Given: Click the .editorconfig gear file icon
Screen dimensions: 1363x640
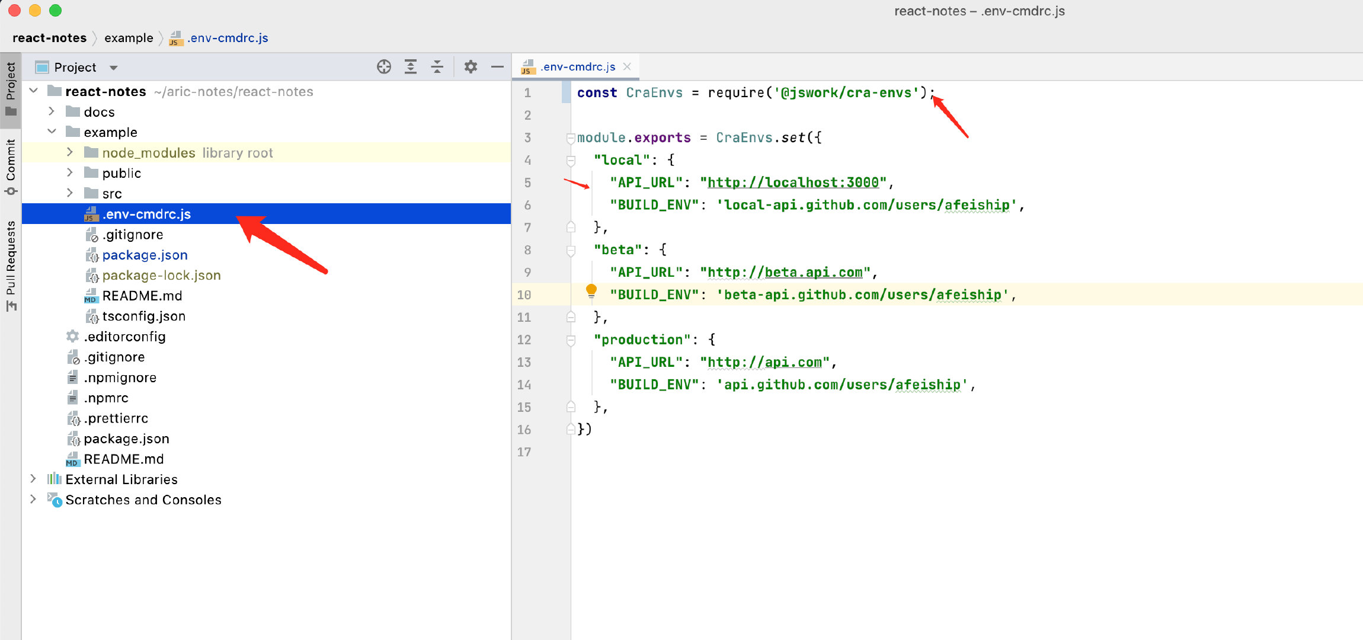Looking at the screenshot, I should coord(72,337).
